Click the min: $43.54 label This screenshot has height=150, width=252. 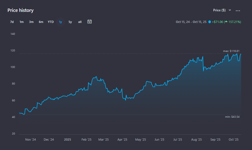[x=232, y=117]
